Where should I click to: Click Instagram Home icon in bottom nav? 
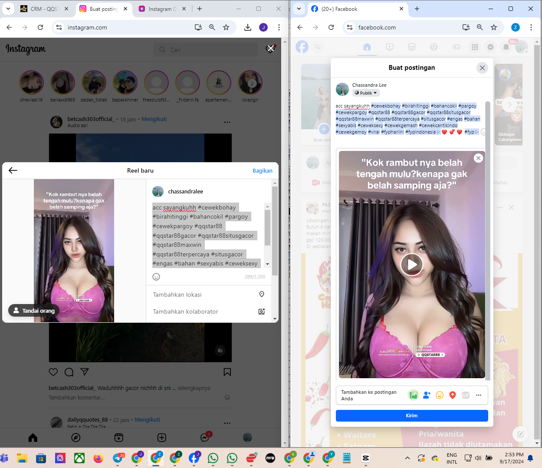33,438
